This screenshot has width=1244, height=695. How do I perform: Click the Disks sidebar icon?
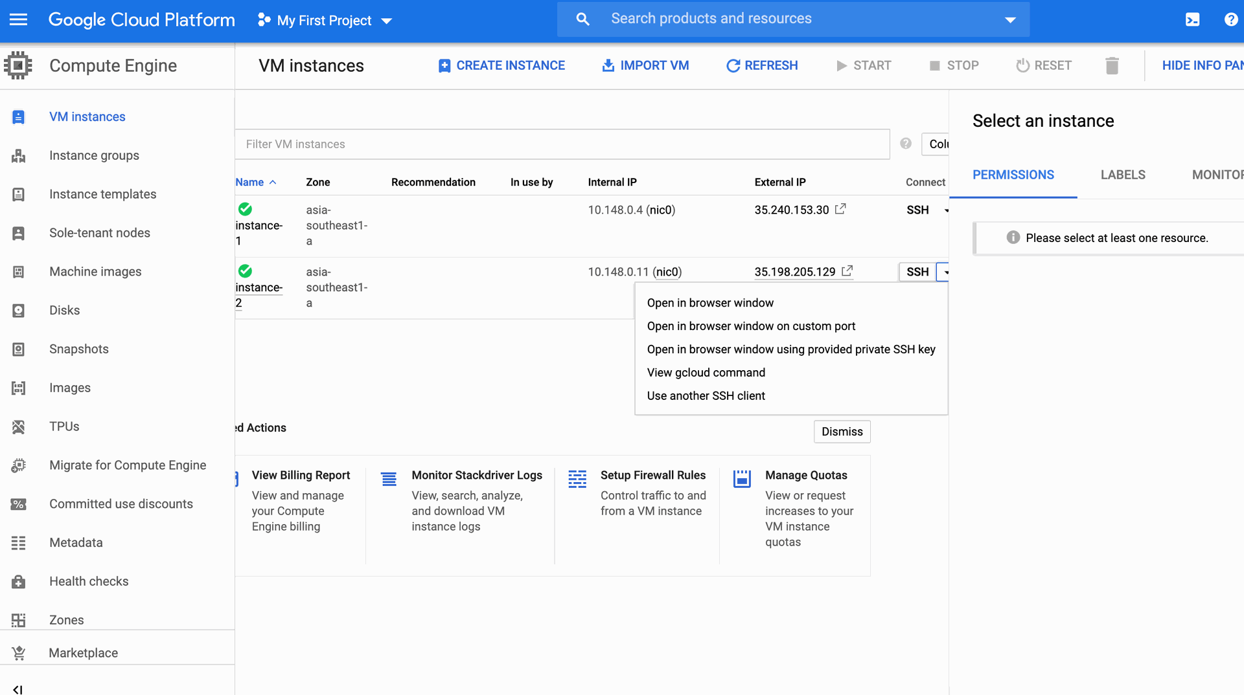point(19,311)
